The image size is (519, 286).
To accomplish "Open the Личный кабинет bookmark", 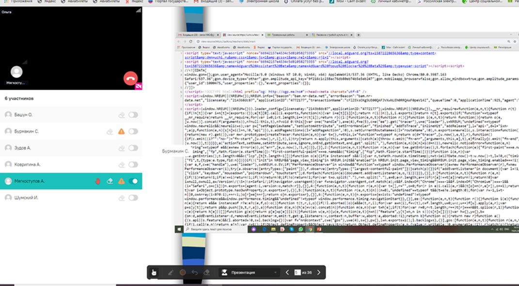I will click(391, 1).
